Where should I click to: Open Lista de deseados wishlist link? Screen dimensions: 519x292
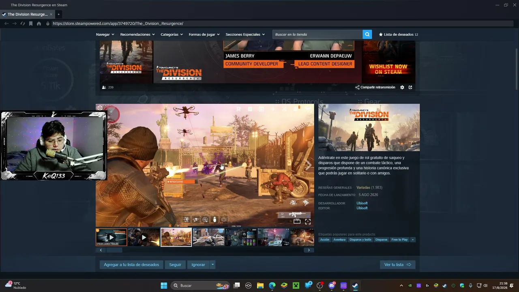[399, 34]
